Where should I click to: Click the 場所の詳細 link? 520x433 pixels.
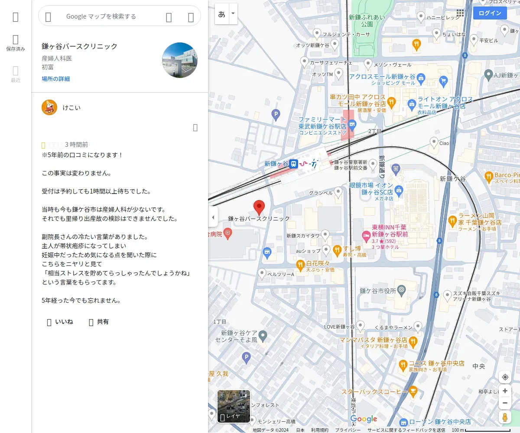point(55,79)
